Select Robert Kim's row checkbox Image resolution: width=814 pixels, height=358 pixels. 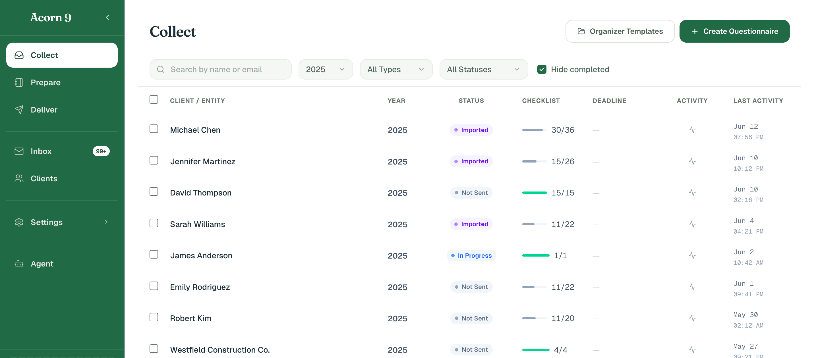coord(154,317)
